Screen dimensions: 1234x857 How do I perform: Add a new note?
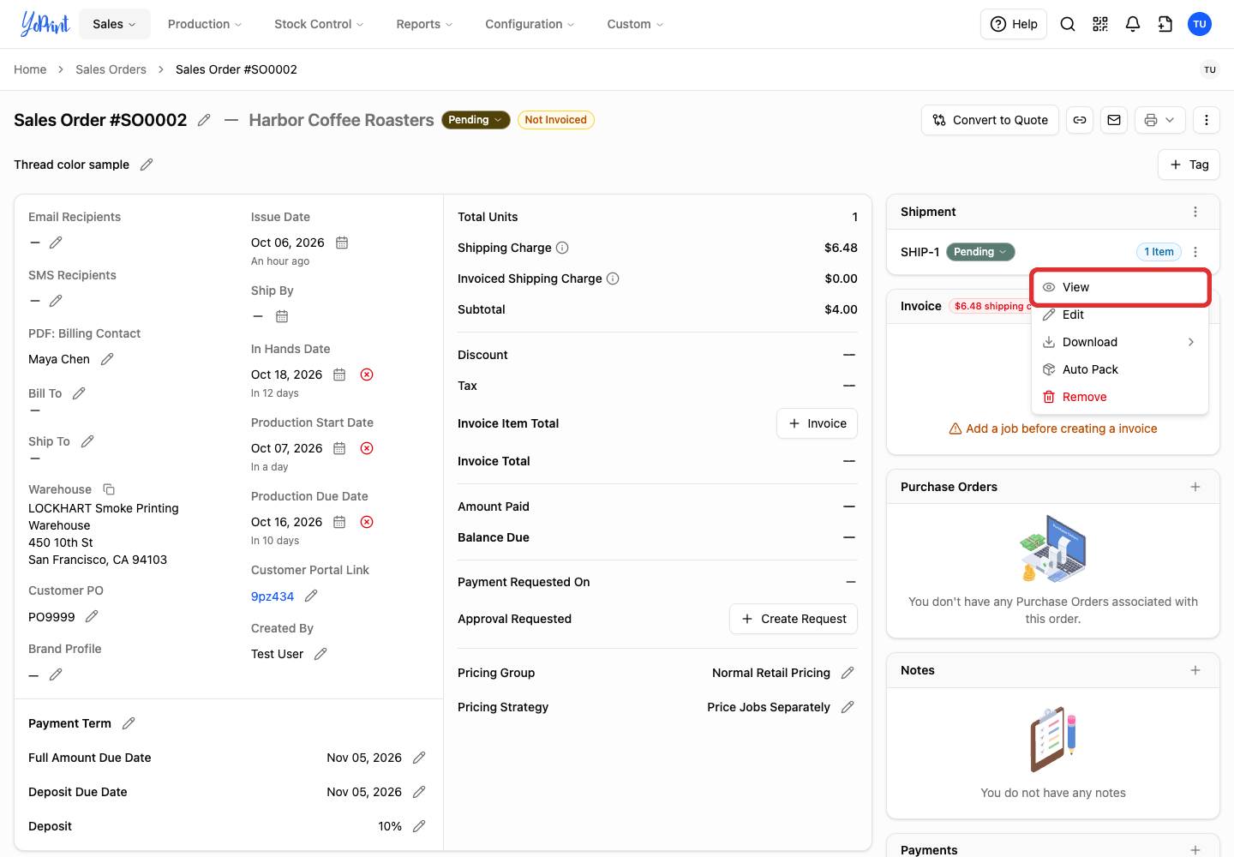point(1195,670)
